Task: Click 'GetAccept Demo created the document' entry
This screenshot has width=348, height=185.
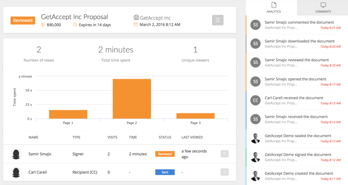Action: pos(299,174)
